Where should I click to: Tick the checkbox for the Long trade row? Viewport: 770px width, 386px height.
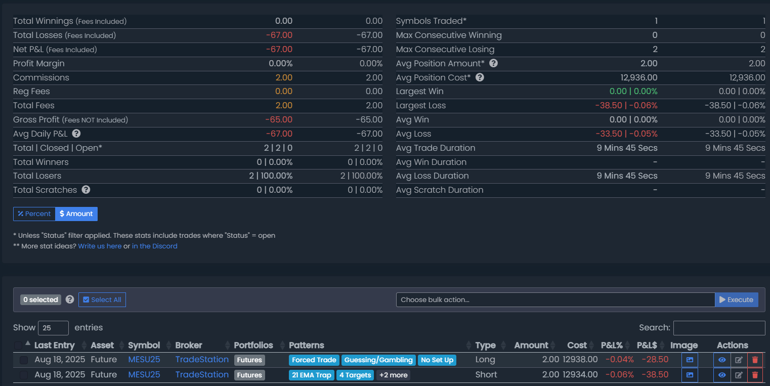pos(24,360)
